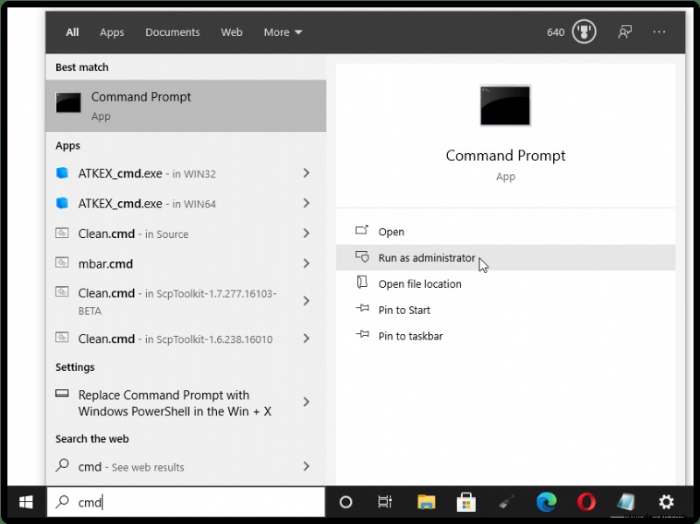
Task: Click the Open action icon
Action: click(361, 230)
